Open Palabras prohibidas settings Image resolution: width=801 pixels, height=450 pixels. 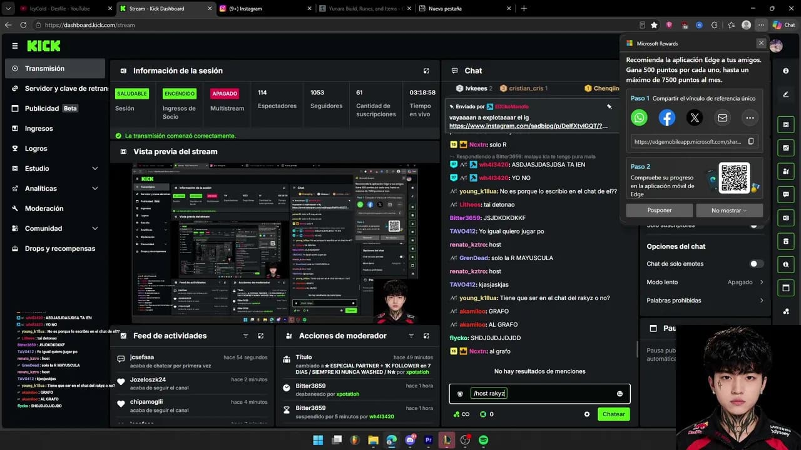[705, 301]
